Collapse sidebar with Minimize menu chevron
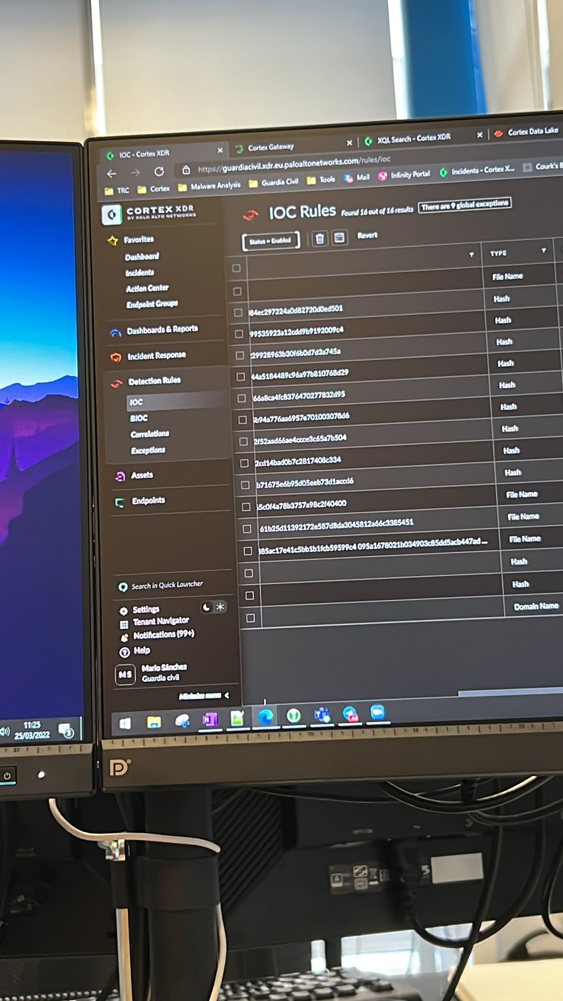Viewport: 563px width, 1001px height. tap(226, 695)
